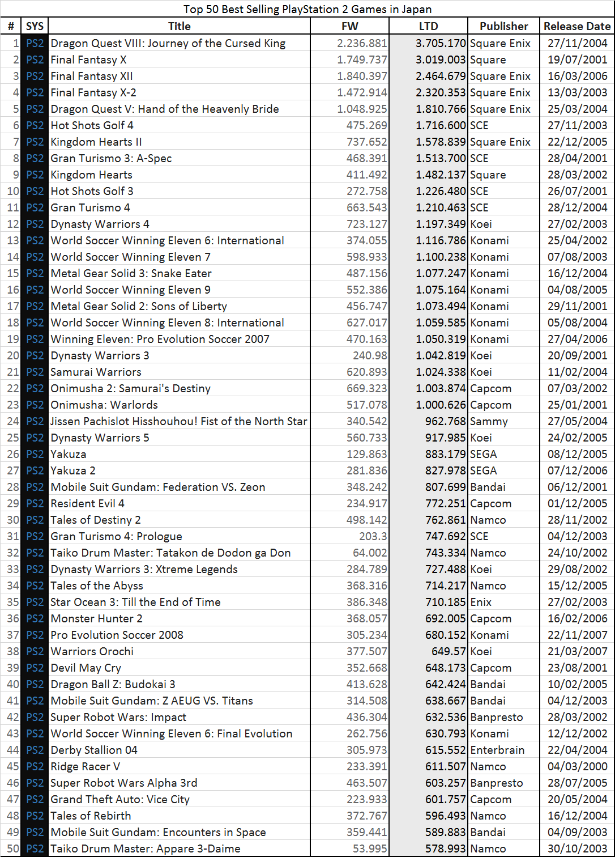The width and height of the screenshot is (615, 857).
Task: Select the 'Sammy' publisher cell
Action: coord(489,421)
